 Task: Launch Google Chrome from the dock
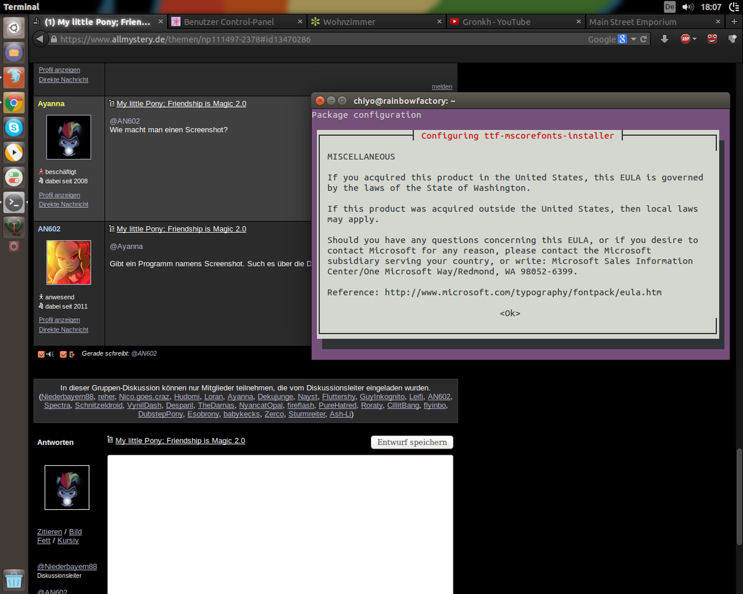coord(14,103)
